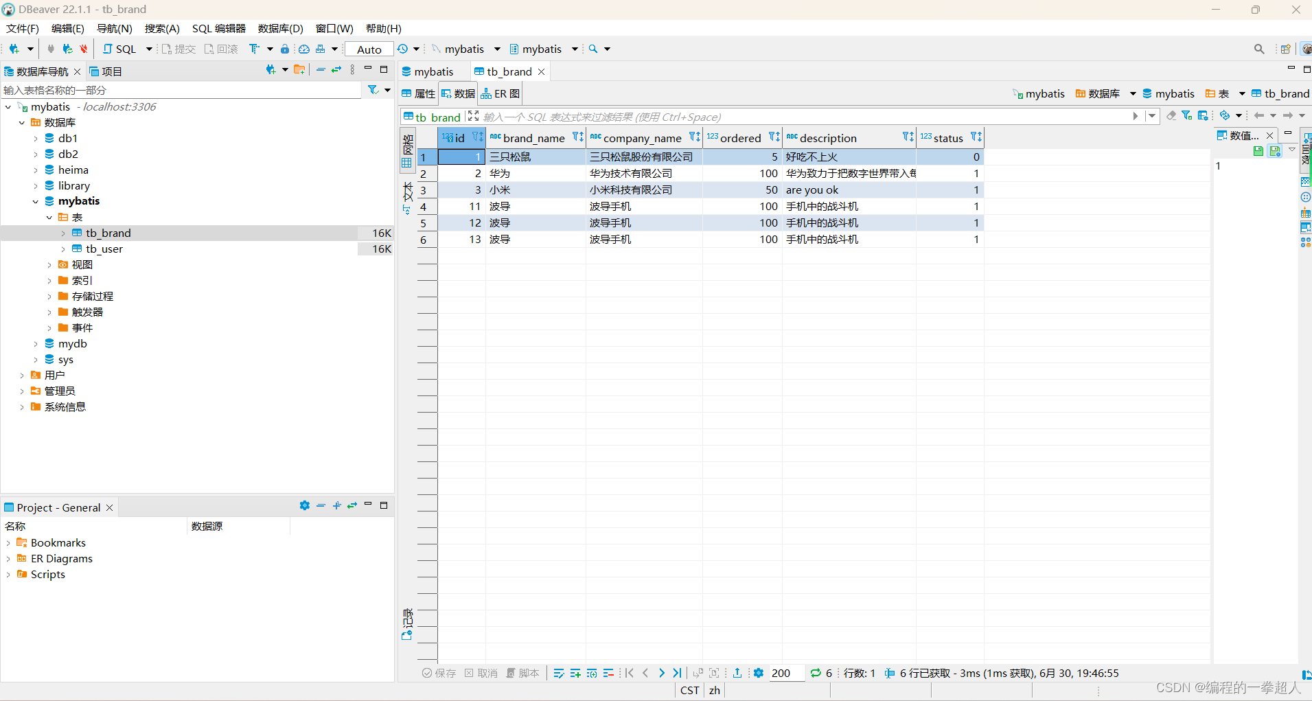The height and width of the screenshot is (701, 1312).
Task: Collapse all nodes in database navigator
Action: 321,70
